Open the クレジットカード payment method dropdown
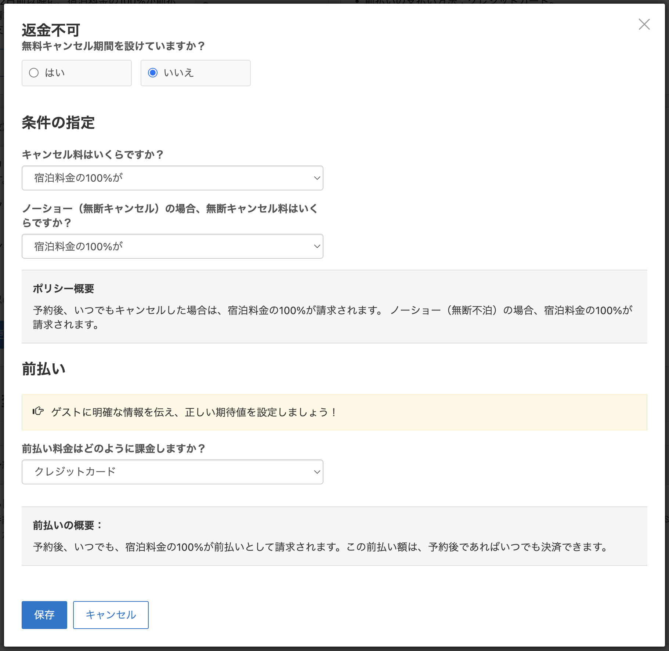This screenshot has width=669, height=651. point(172,472)
